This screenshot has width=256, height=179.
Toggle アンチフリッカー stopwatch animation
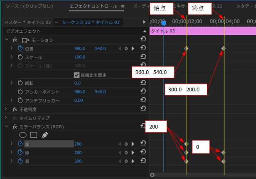(20, 100)
